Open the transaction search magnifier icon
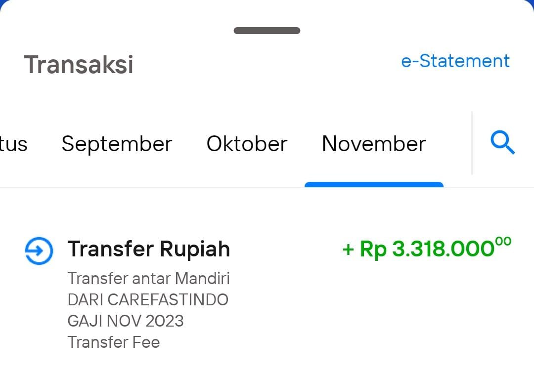 point(503,142)
